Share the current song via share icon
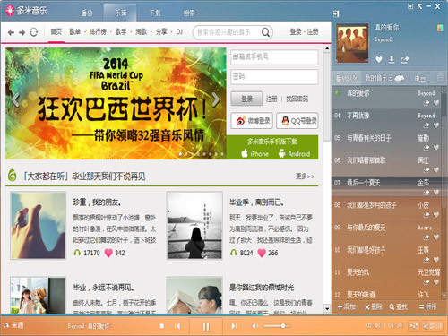 (x=405, y=60)
